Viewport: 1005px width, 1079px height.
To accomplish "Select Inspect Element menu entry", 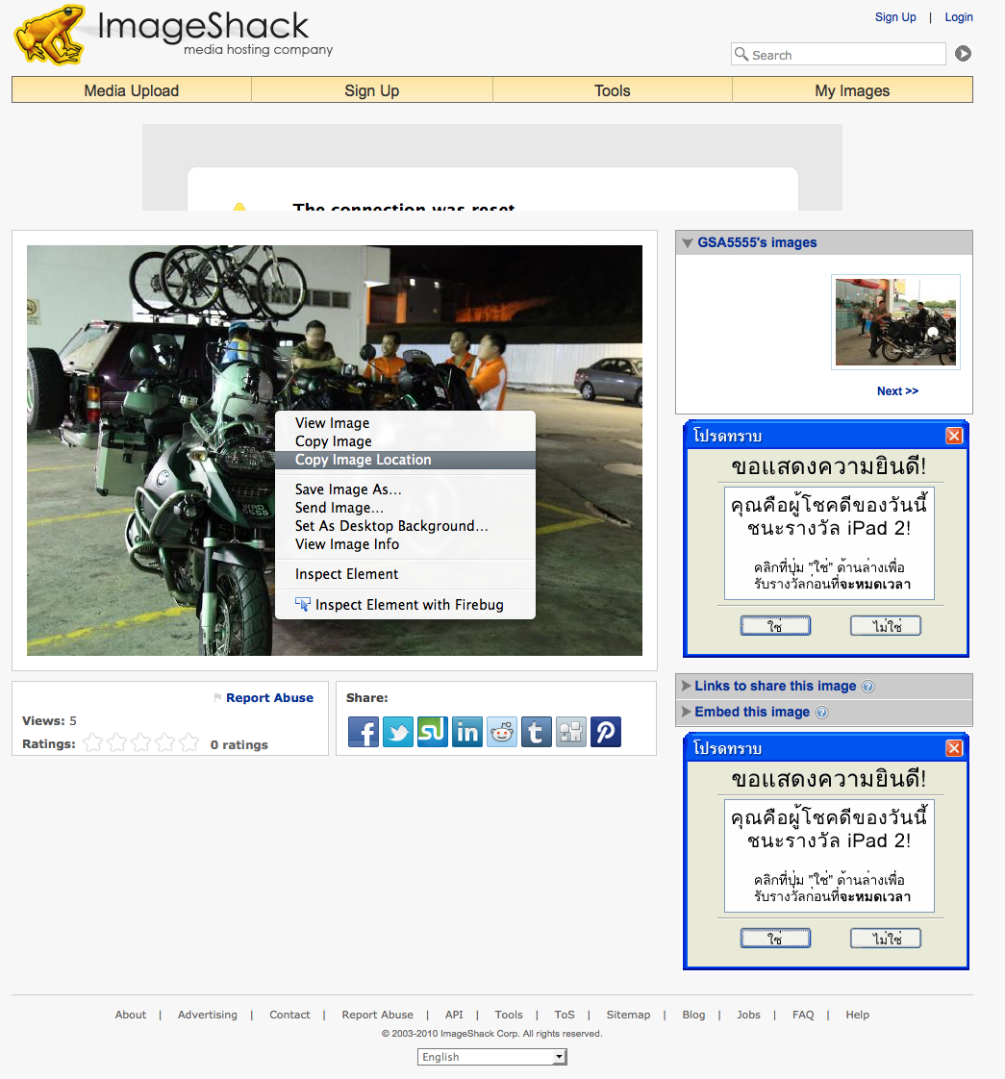I will point(405,574).
